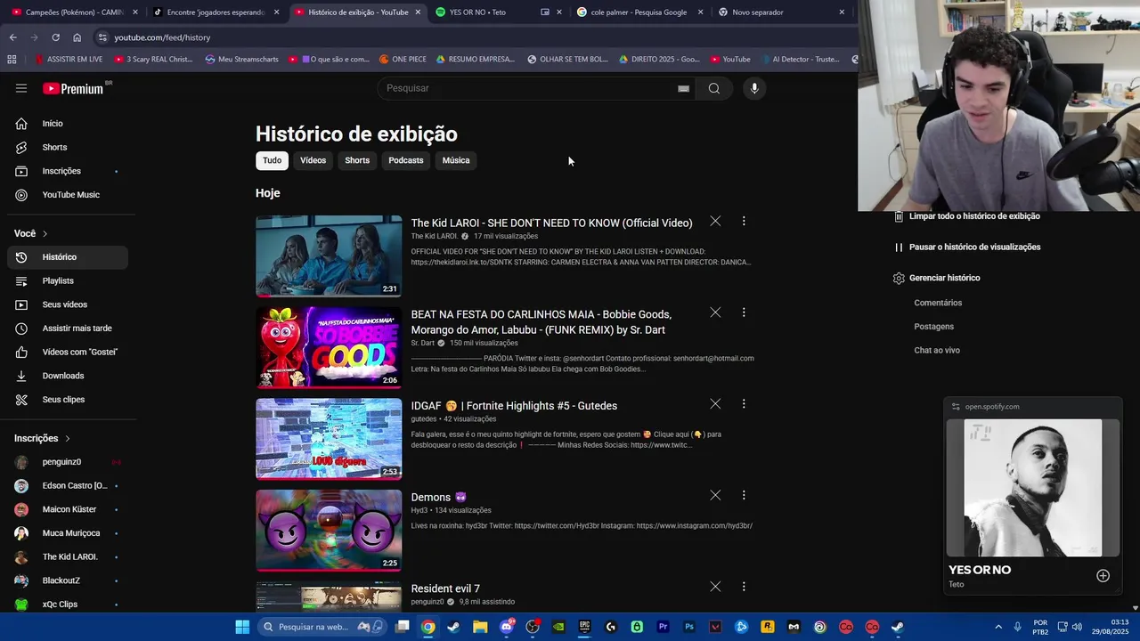
Task: Remove The Kid LAROI video from history
Action: [715, 221]
